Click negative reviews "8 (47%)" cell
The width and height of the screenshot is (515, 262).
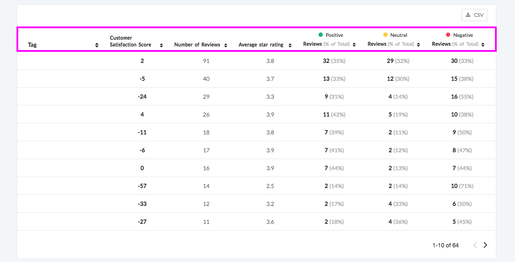tap(462, 150)
